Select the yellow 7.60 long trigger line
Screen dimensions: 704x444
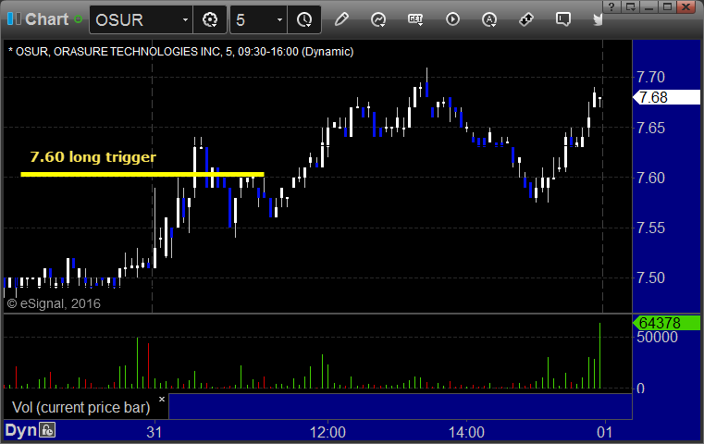tap(142, 174)
